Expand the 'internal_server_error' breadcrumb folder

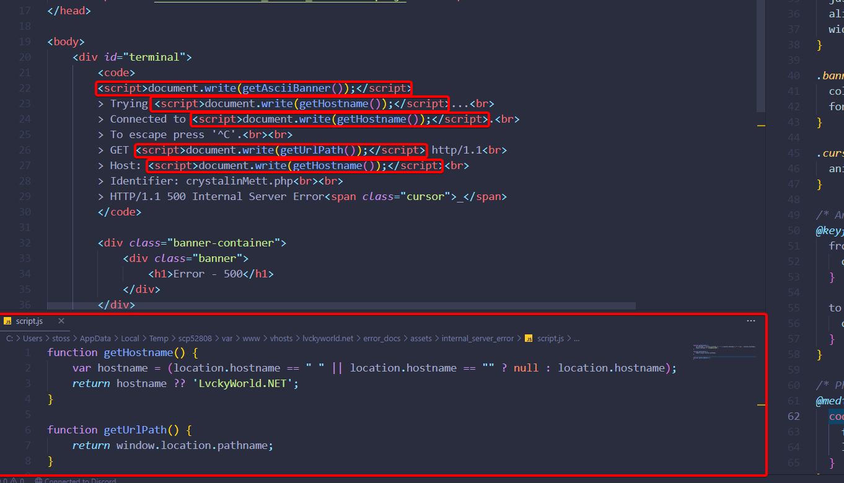(x=477, y=338)
